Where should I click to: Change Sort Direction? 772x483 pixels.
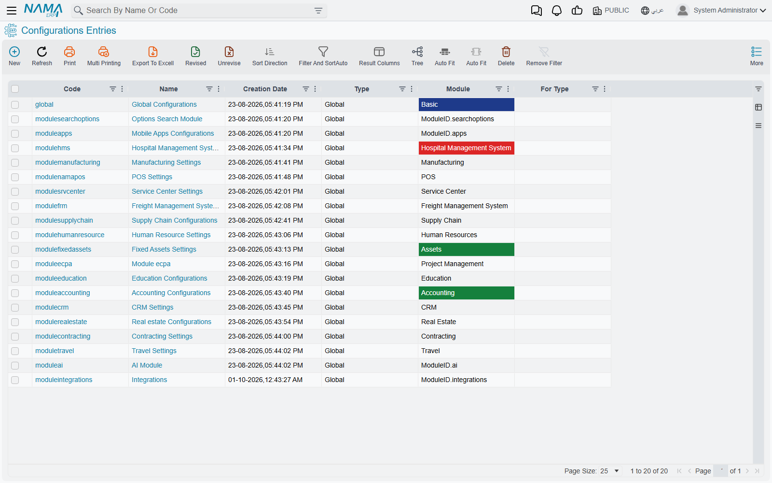pyautogui.click(x=270, y=56)
